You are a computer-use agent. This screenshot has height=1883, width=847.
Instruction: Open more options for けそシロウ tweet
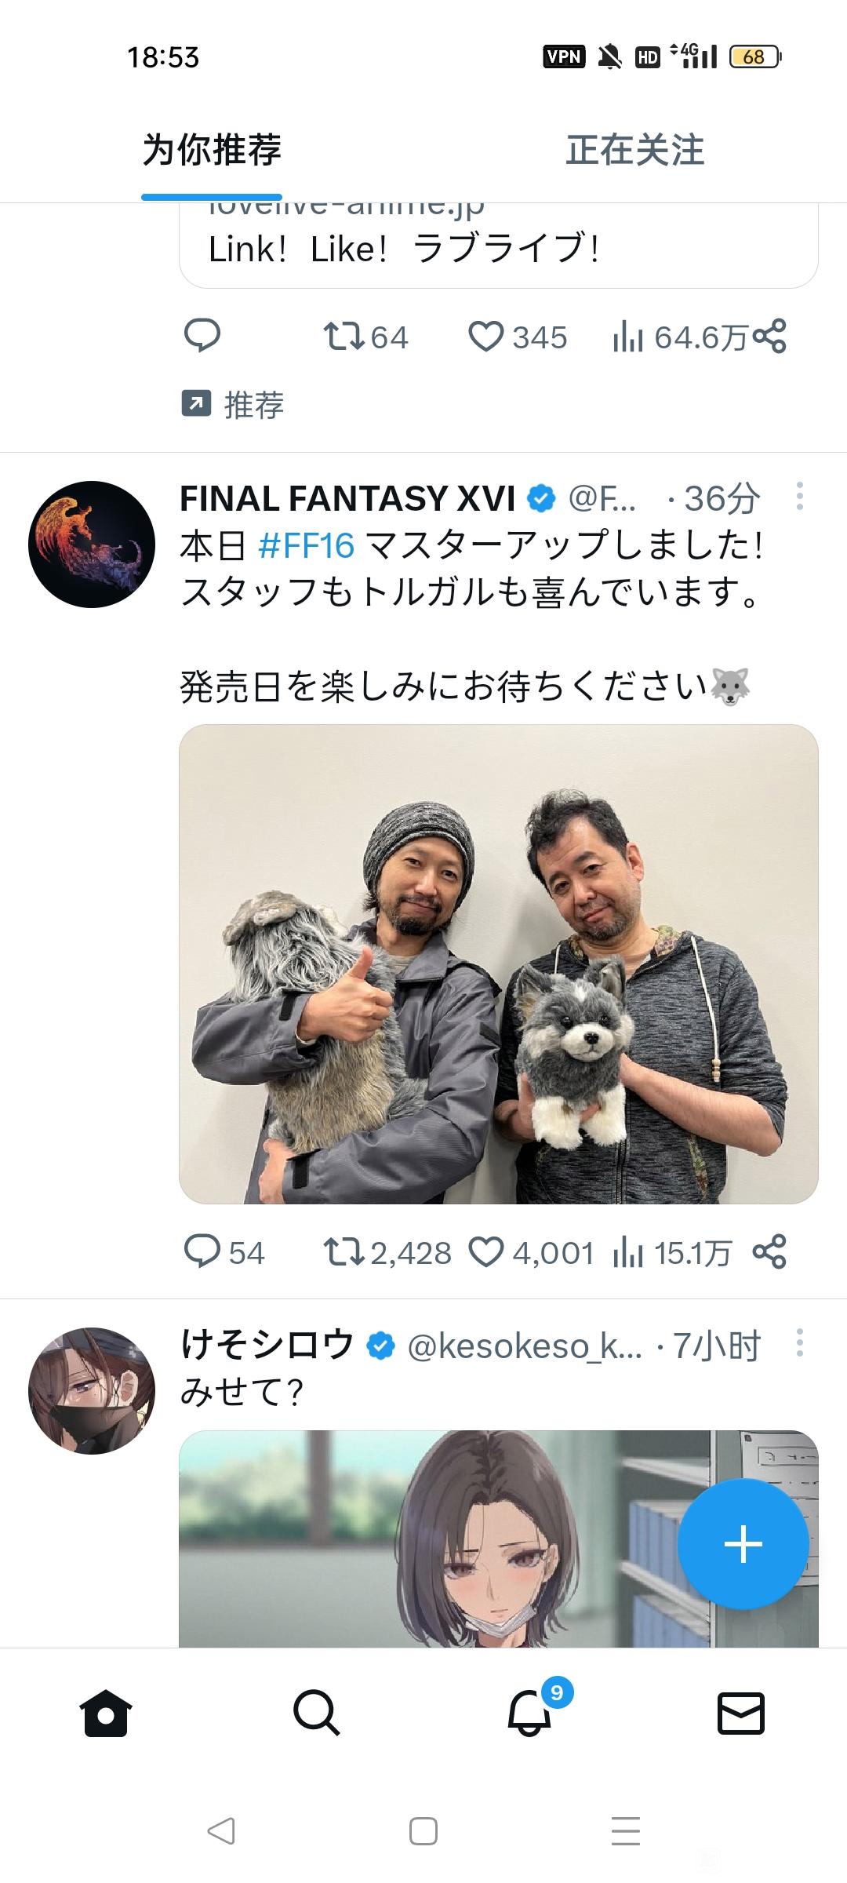tap(799, 1343)
